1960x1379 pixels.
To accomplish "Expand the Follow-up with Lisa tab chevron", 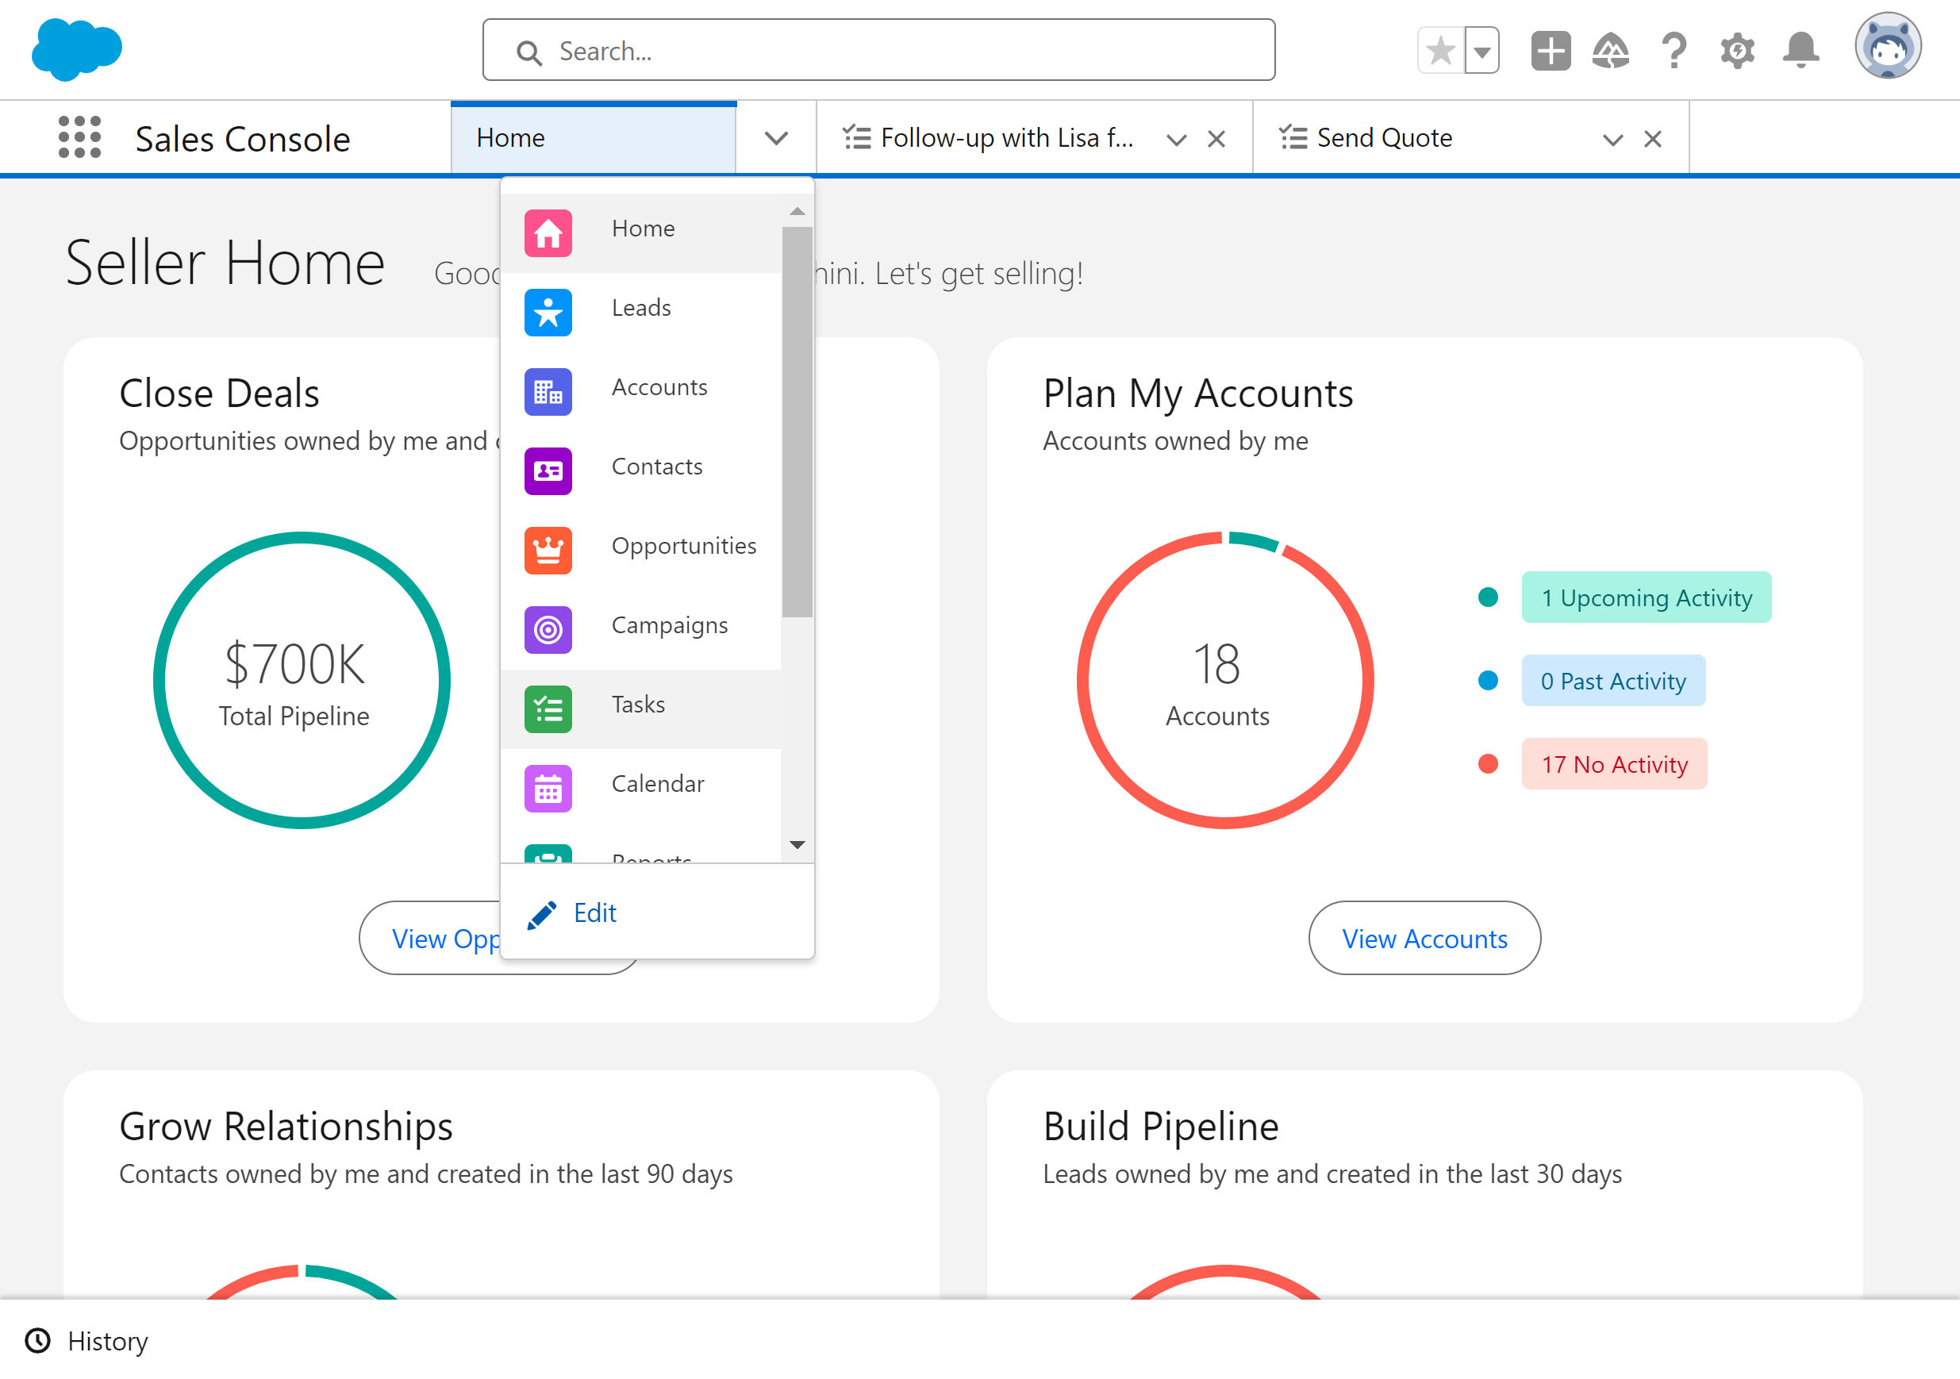I will 1175,139.
